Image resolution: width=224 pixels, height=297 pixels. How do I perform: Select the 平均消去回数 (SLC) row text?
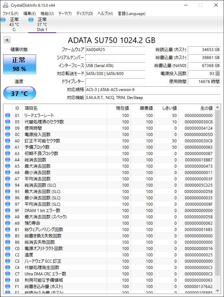pos(43,204)
